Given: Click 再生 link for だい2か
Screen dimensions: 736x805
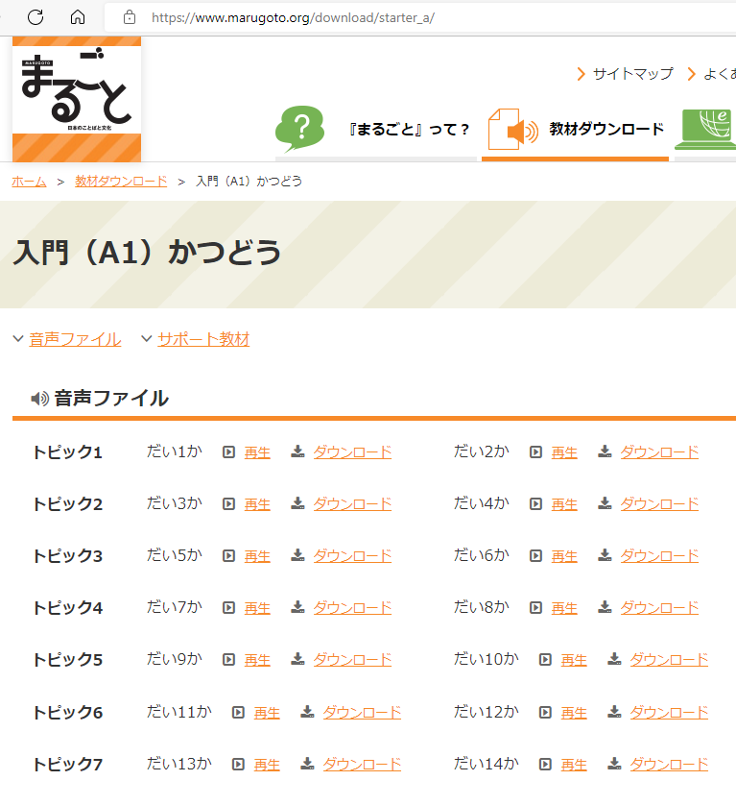Looking at the screenshot, I should click(x=564, y=452).
